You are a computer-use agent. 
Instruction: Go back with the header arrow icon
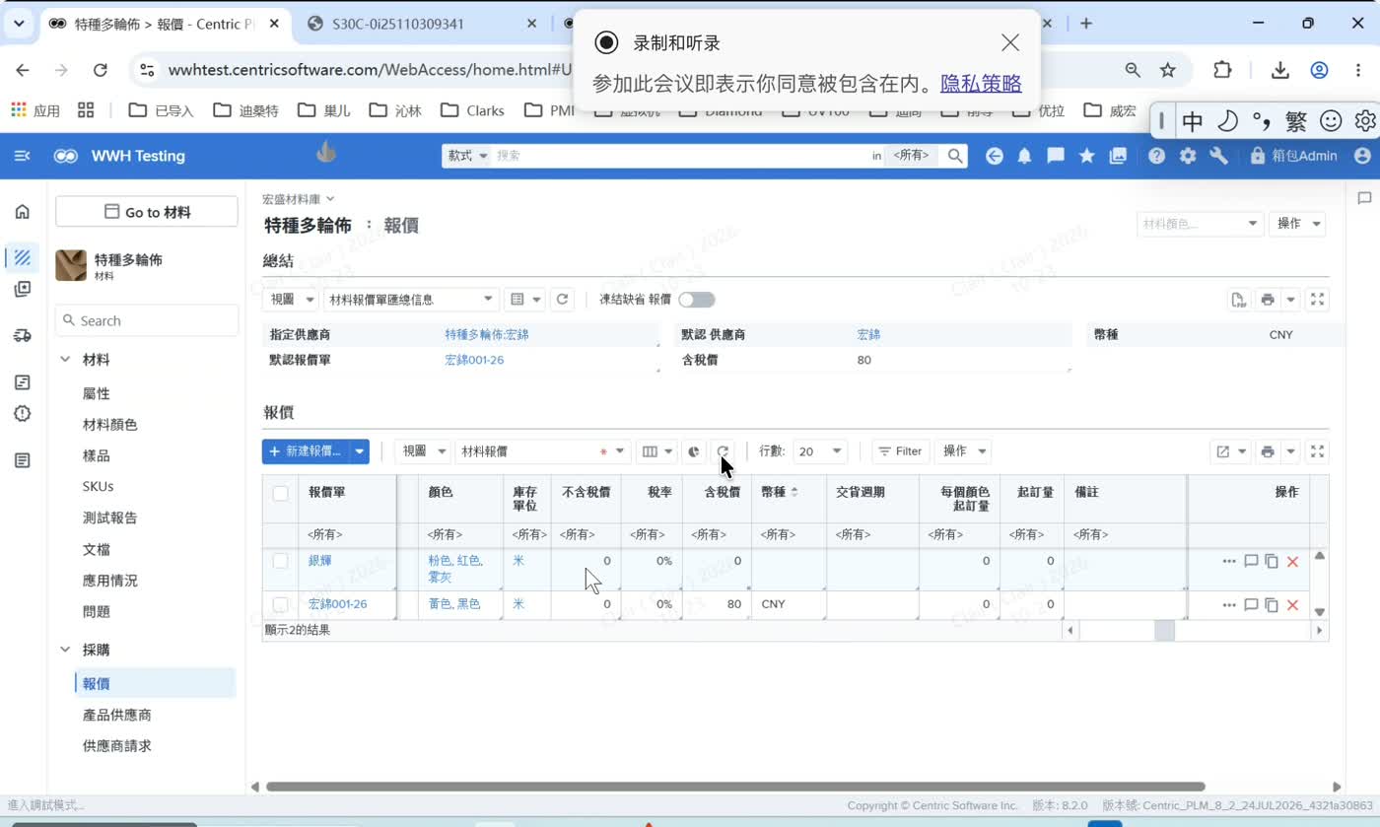click(995, 156)
